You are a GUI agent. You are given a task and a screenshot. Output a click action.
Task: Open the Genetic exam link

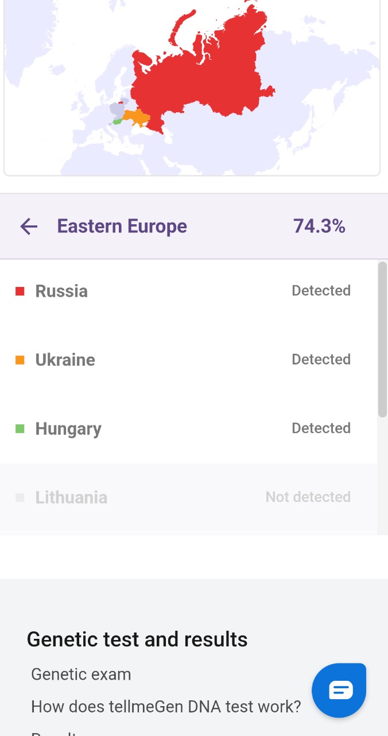coord(81,674)
